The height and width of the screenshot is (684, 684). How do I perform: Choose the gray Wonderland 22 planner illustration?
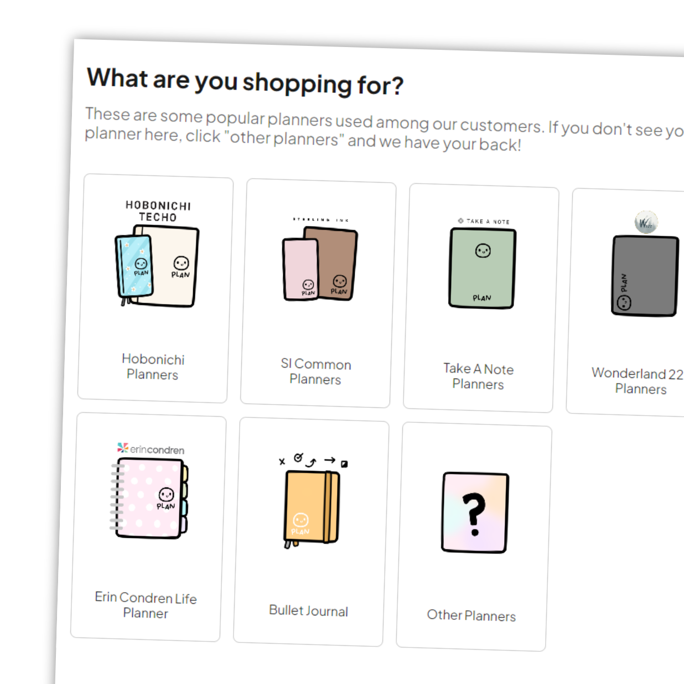click(644, 276)
